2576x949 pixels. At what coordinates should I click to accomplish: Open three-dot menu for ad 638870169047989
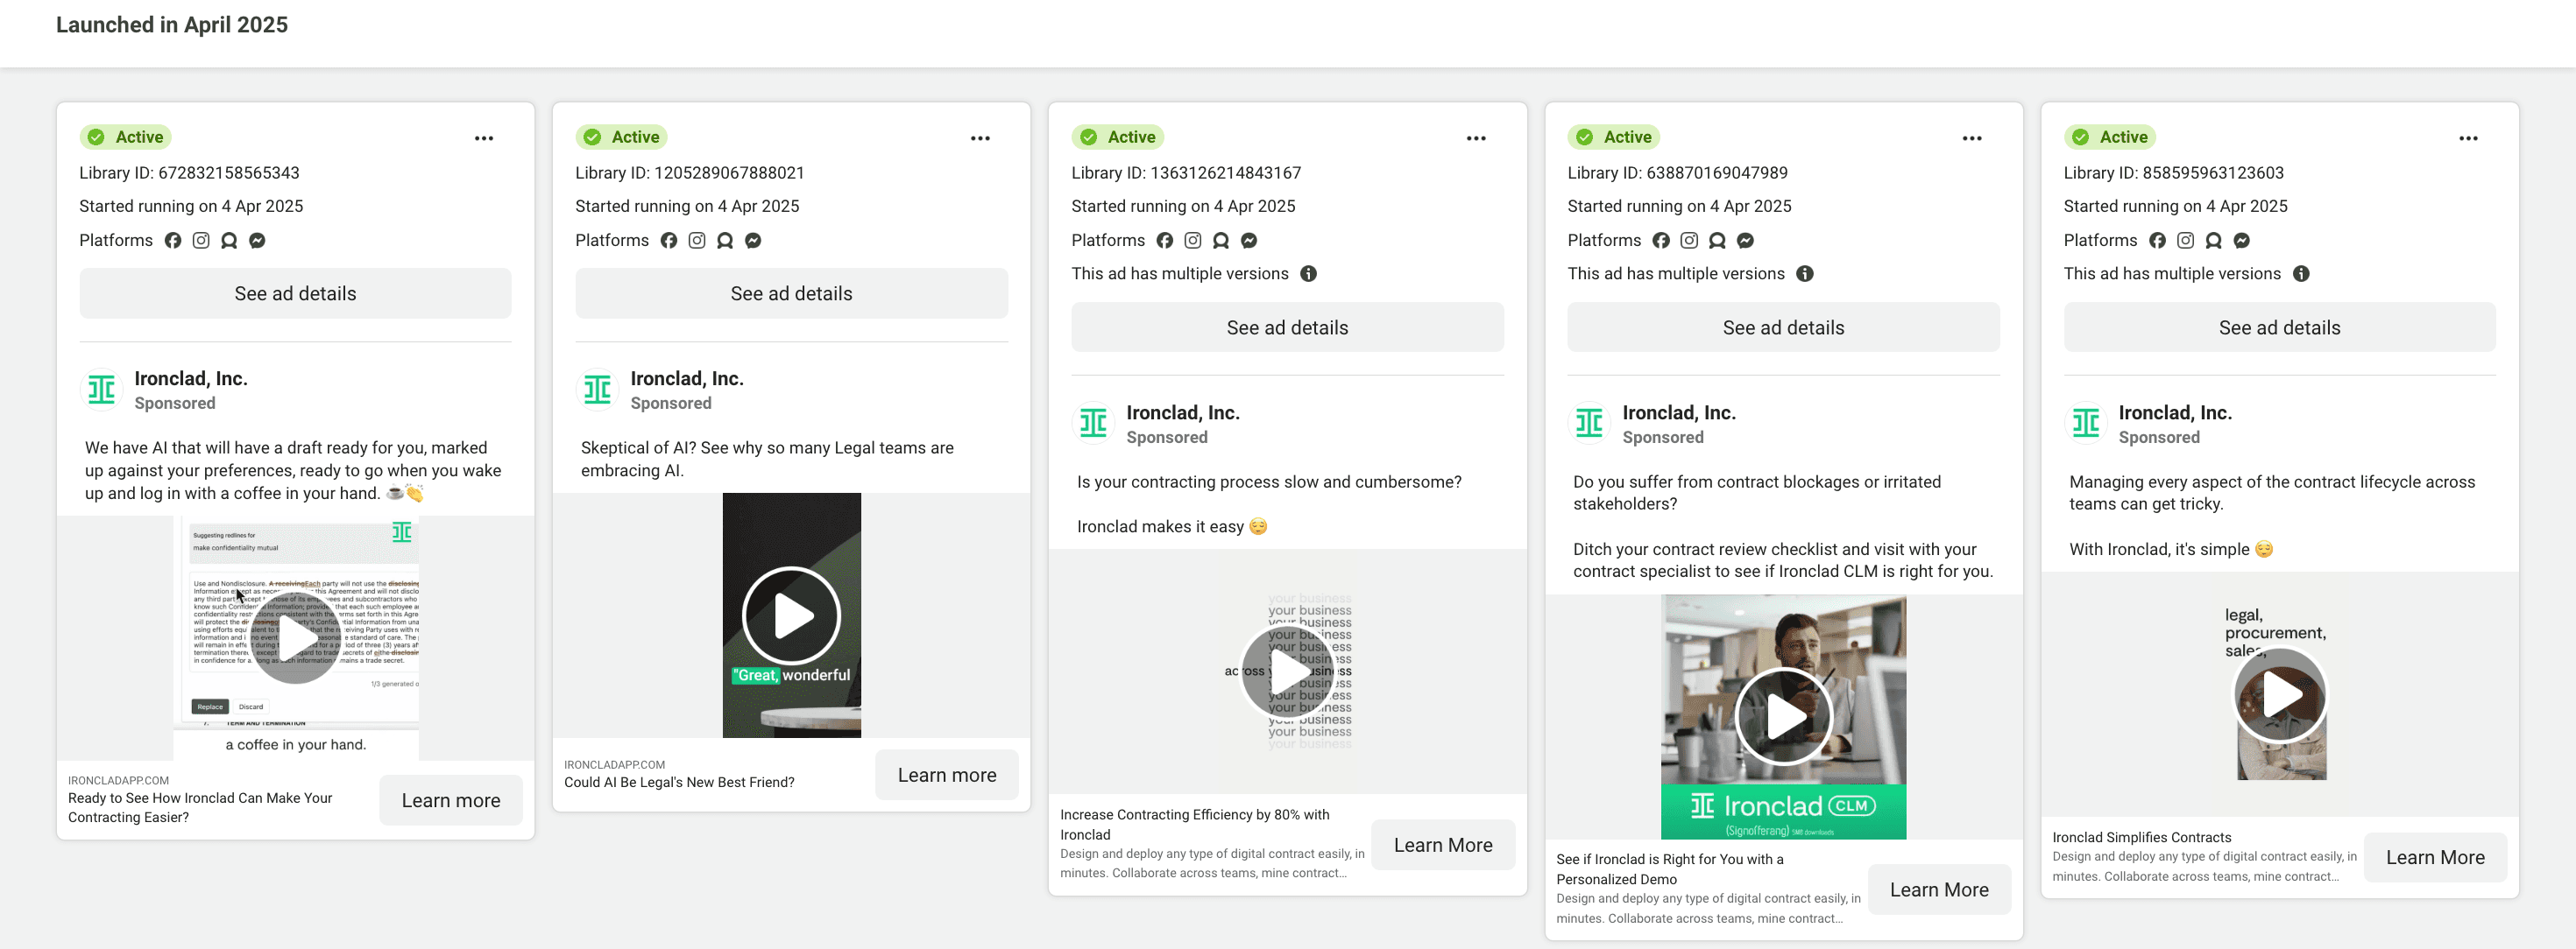[1972, 137]
